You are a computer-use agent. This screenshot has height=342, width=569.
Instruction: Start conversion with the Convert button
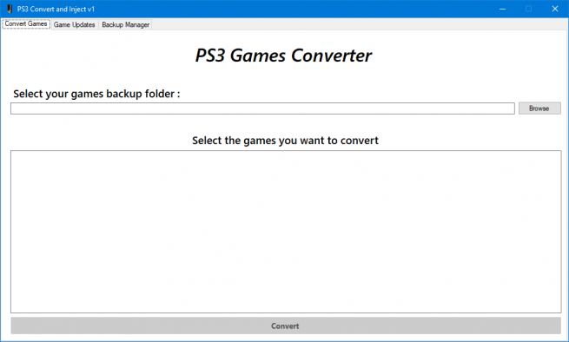coord(286,326)
